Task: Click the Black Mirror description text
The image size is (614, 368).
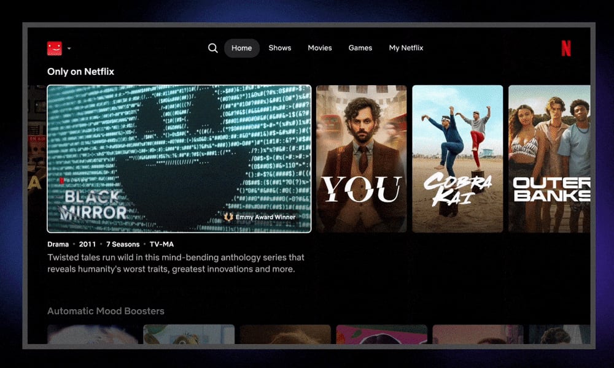Action: [x=176, y=263]
